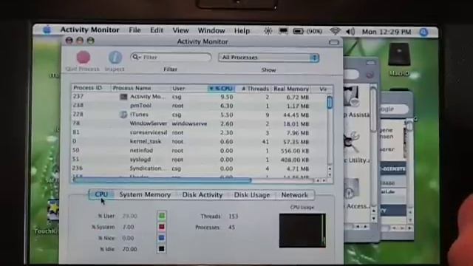Viewport: 473px width, 266px height.
Task: Click the Activity Monitor process icon in list
Action: click(x=123, y=97)
